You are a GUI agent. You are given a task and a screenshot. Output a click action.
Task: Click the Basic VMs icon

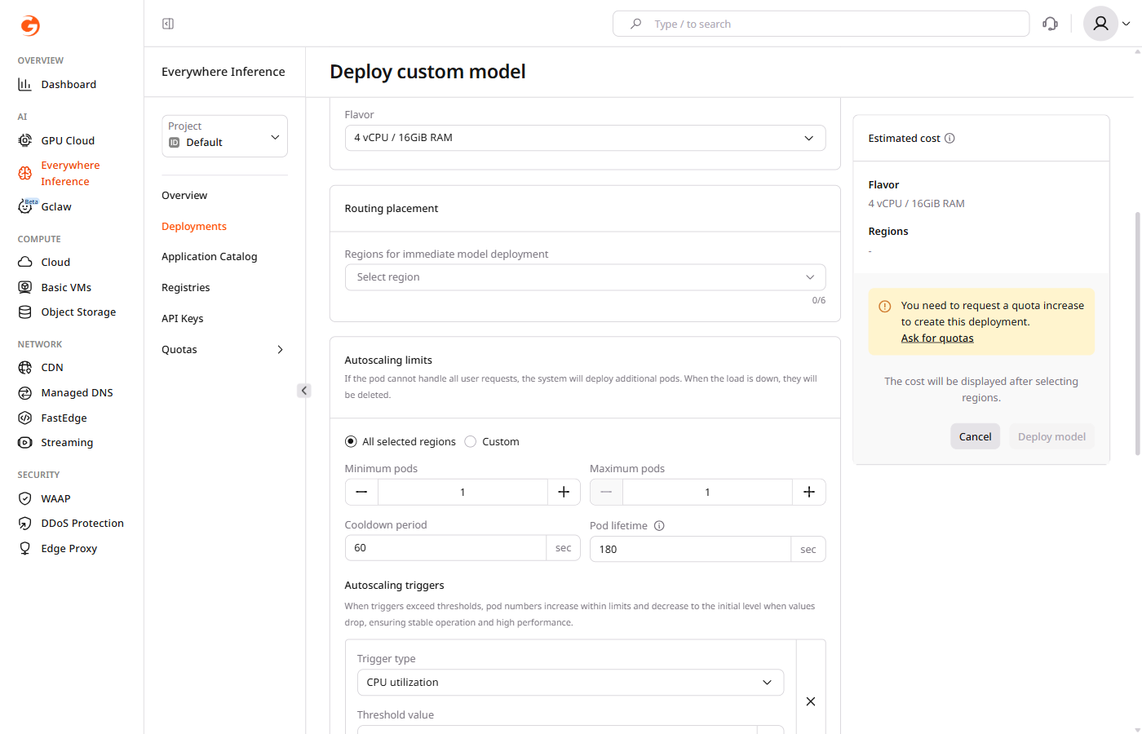point(25,287)
